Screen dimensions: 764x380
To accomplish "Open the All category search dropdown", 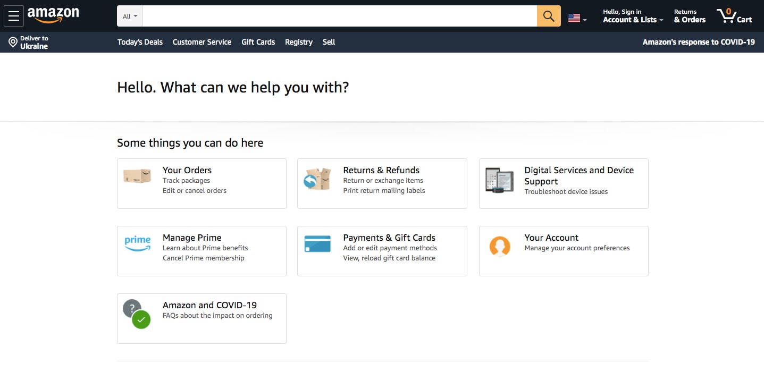I will tap(128, 15).
